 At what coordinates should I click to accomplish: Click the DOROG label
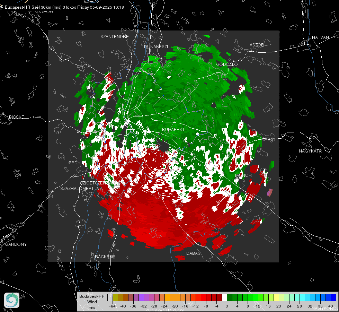[x=45, y=12]
